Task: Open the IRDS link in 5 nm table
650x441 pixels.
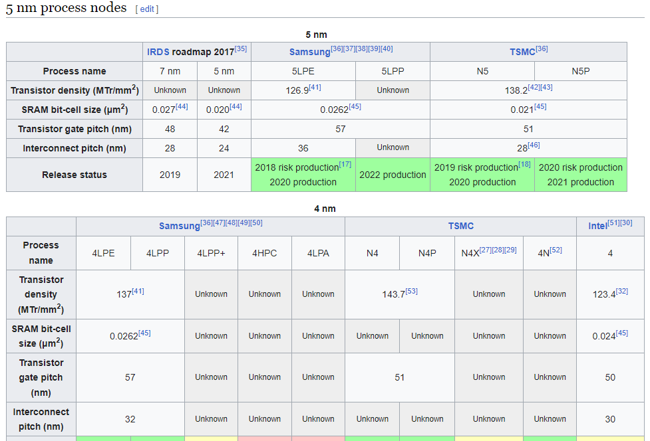Action: point(158,52)
